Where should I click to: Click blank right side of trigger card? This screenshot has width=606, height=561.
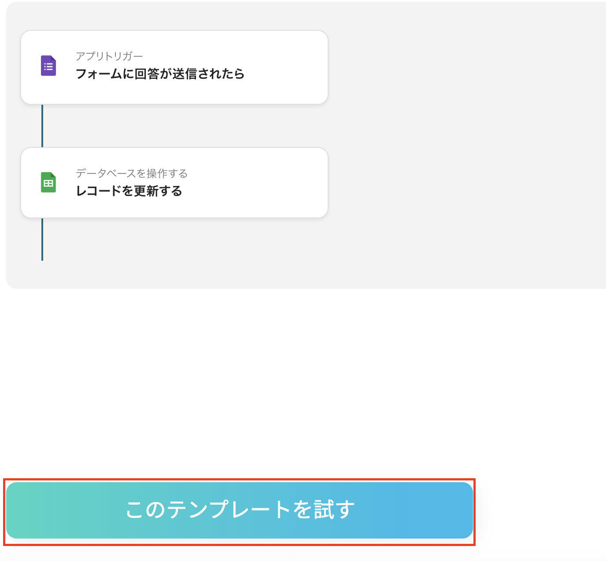click(291, 67)
